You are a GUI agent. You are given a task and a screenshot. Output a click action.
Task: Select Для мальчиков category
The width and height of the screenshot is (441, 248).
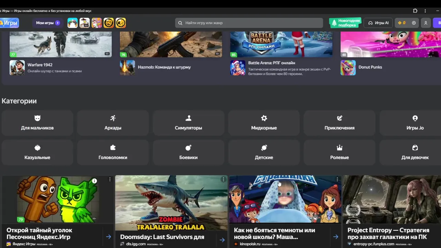[x=37, y=123]
